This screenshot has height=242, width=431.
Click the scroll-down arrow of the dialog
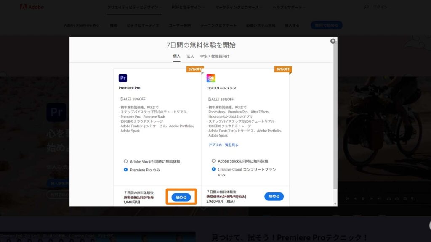tap(335, 204)
